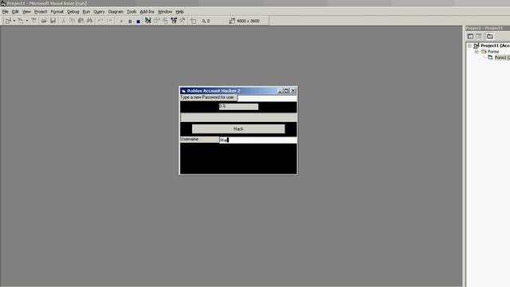
Task: Click the Hack button in the form
Action: 238,129
